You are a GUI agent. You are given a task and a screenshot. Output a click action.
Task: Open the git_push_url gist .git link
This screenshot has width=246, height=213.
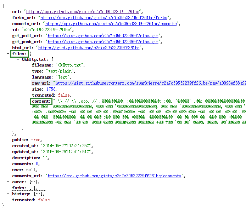point(103,42)
